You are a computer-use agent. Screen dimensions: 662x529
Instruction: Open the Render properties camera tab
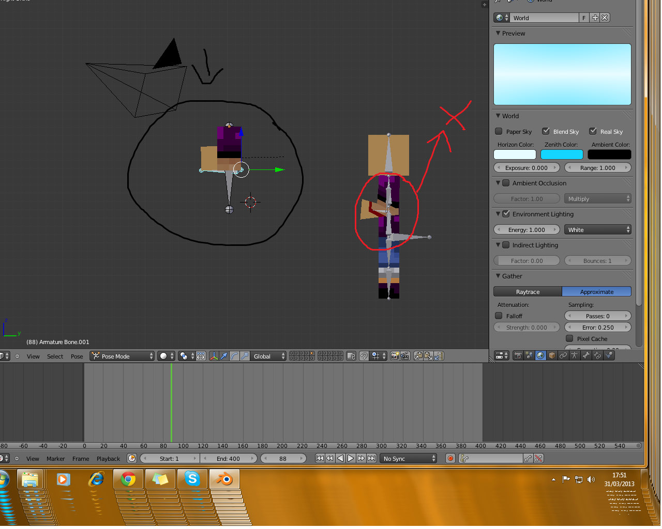pos(518,355)
